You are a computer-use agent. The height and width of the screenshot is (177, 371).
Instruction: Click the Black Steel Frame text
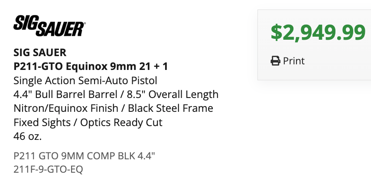click(171, 108)
